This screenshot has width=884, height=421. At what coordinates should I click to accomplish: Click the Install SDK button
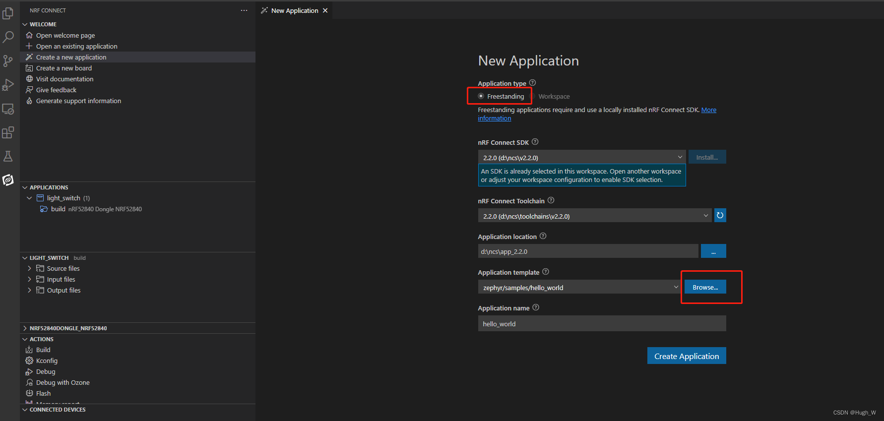(x=707, y=157)
